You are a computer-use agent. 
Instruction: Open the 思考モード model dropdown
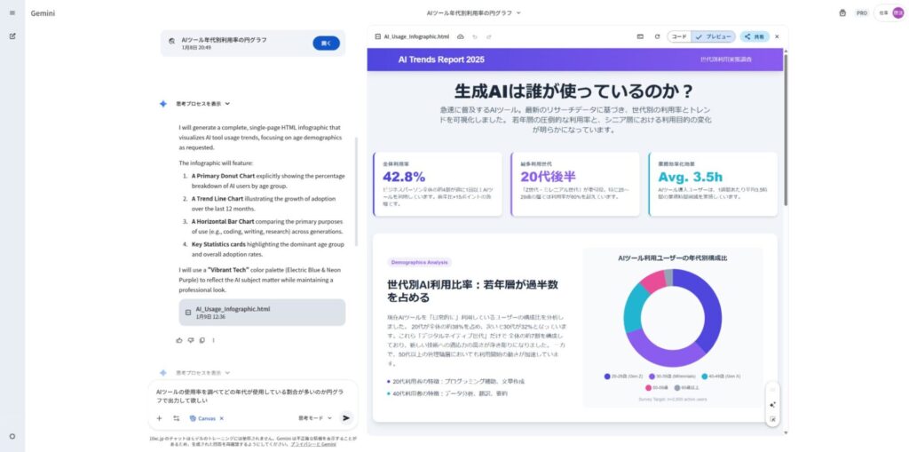315,417
